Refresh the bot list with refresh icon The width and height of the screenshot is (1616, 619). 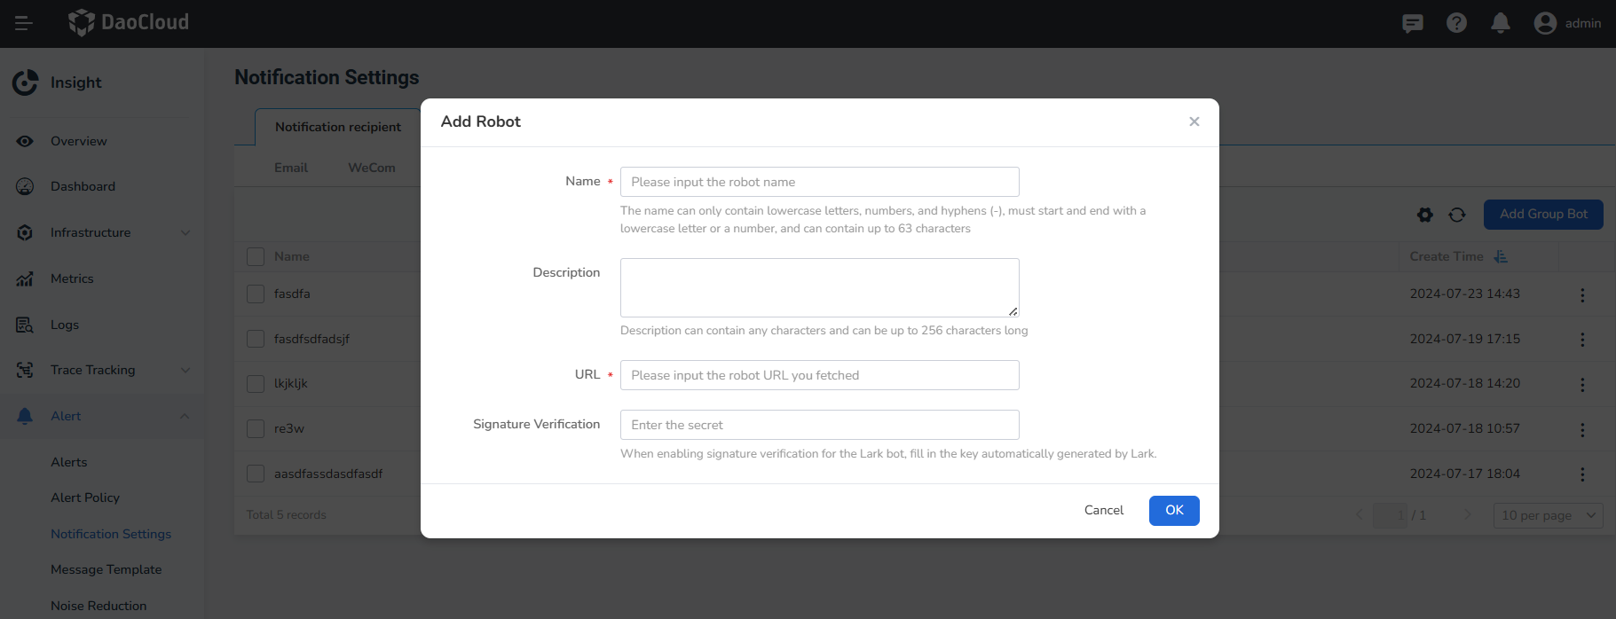point(1457,215)
